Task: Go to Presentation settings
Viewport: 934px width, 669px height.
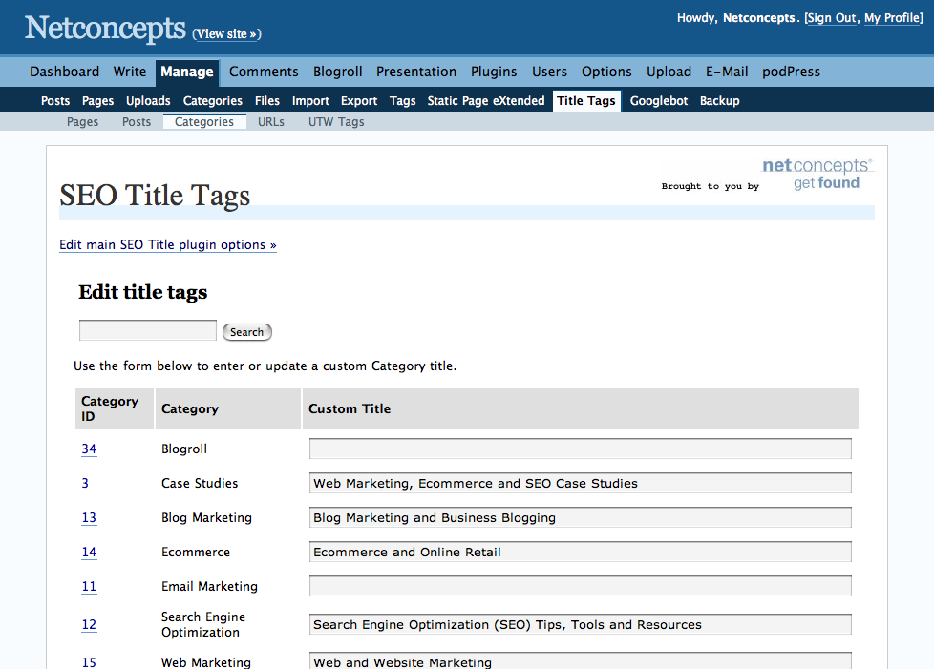Action: coord(416,72)
